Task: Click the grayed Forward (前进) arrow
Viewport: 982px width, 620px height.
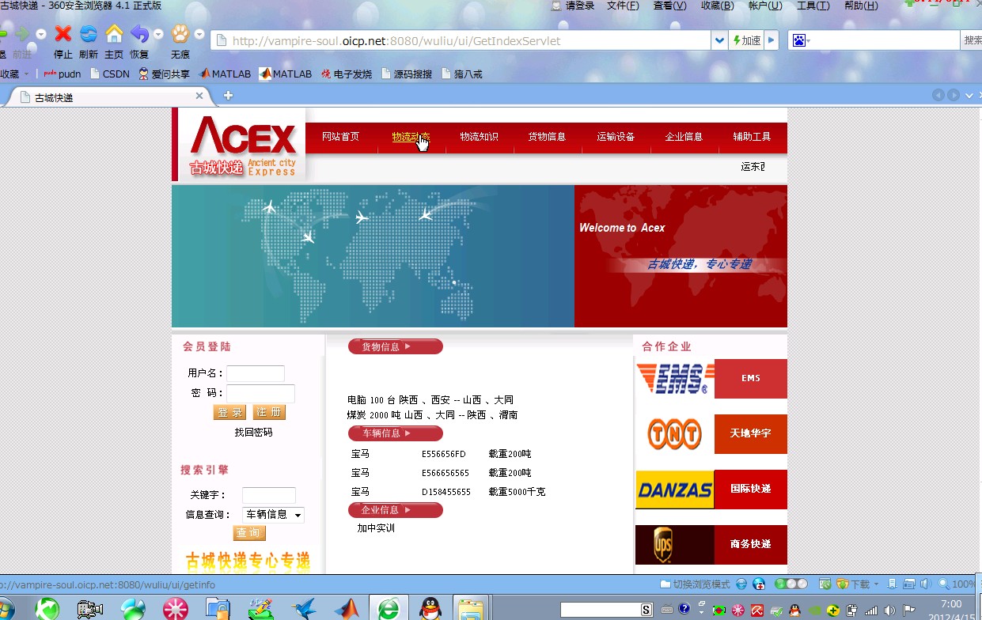Action: point(22,34)
